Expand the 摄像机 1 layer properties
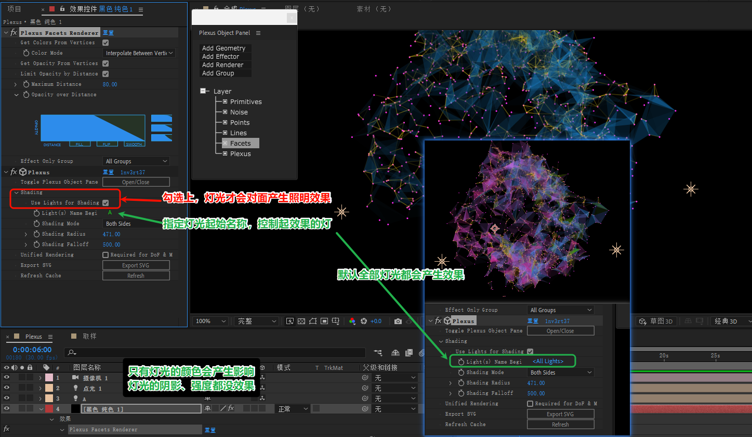Viewport: 752px width, 437px height. coord(41,378)
